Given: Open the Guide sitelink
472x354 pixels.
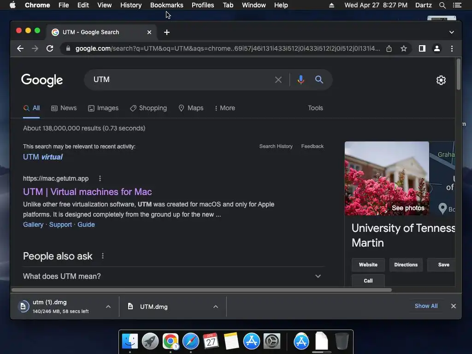Looking at the screenshot, I should pyautogui.click(x=86, y=224).
